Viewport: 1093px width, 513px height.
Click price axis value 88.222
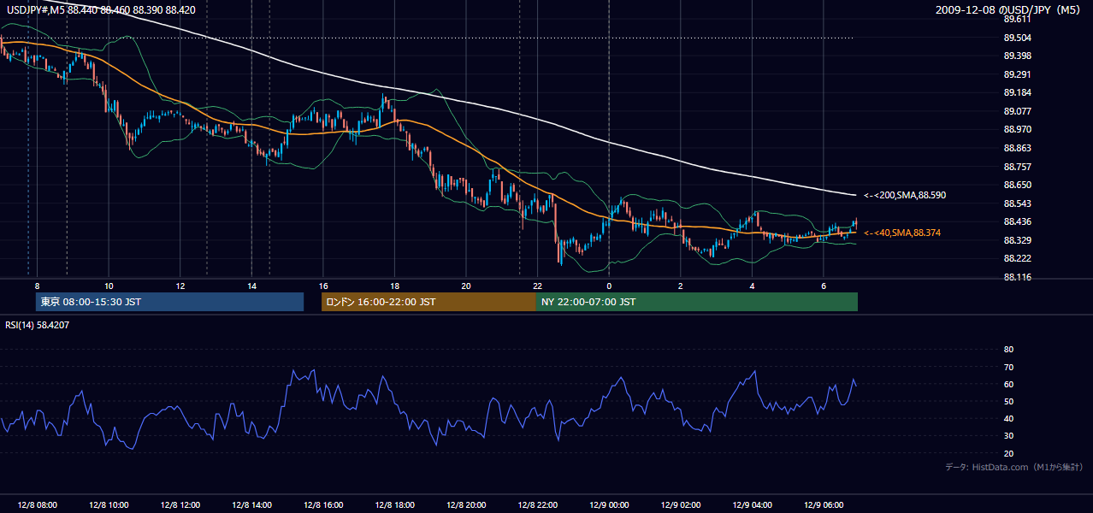point(1016,258)
